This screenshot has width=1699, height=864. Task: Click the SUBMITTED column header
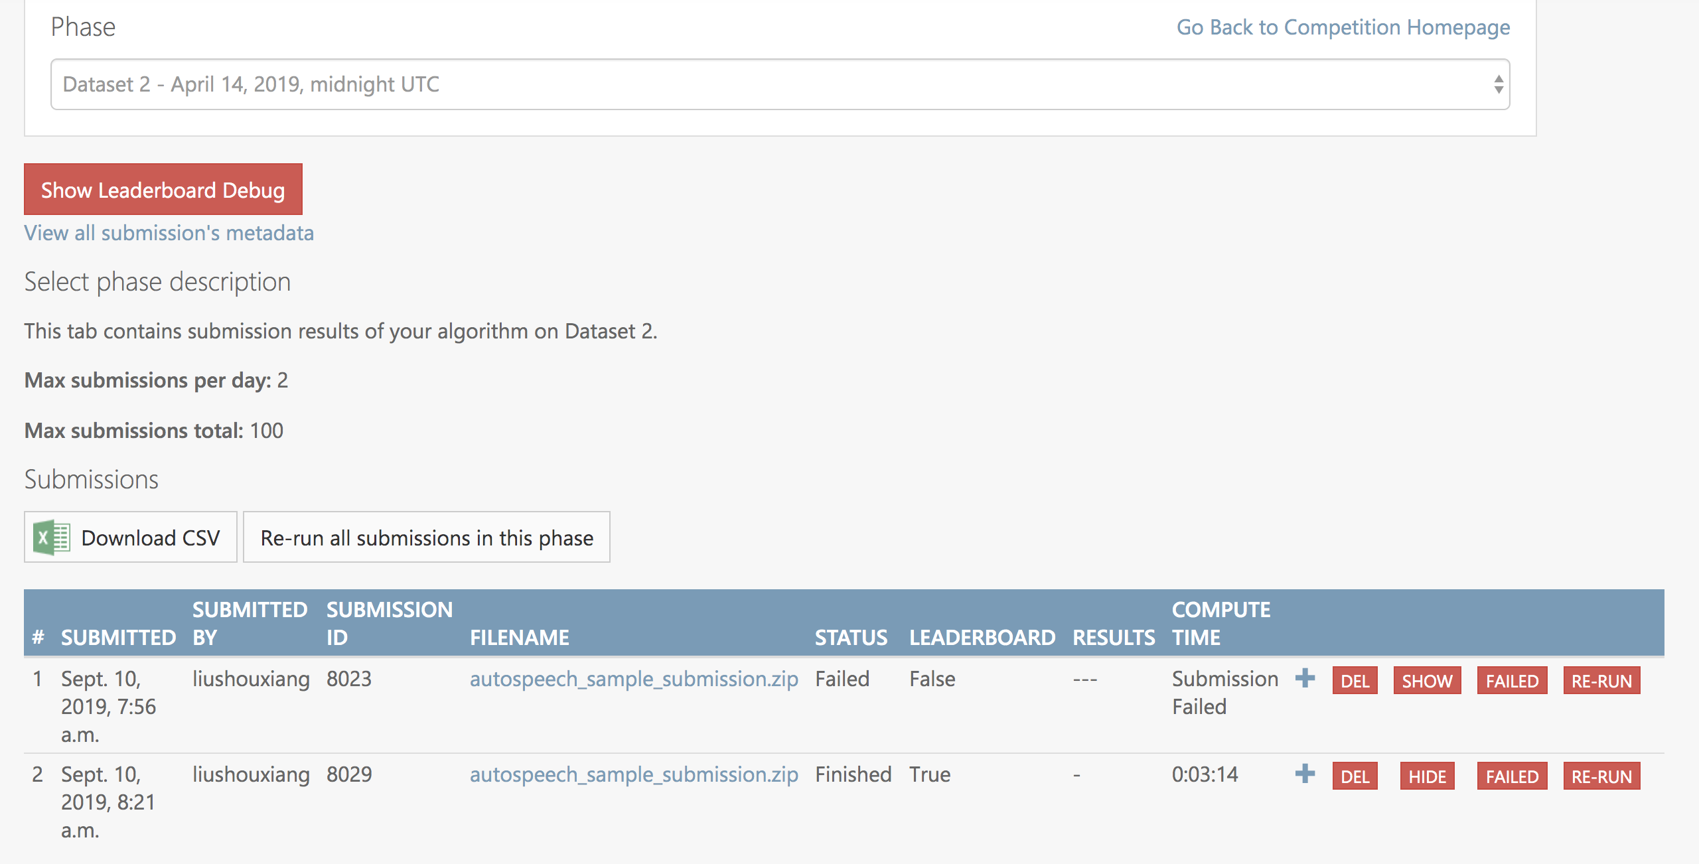click(118, 637)
